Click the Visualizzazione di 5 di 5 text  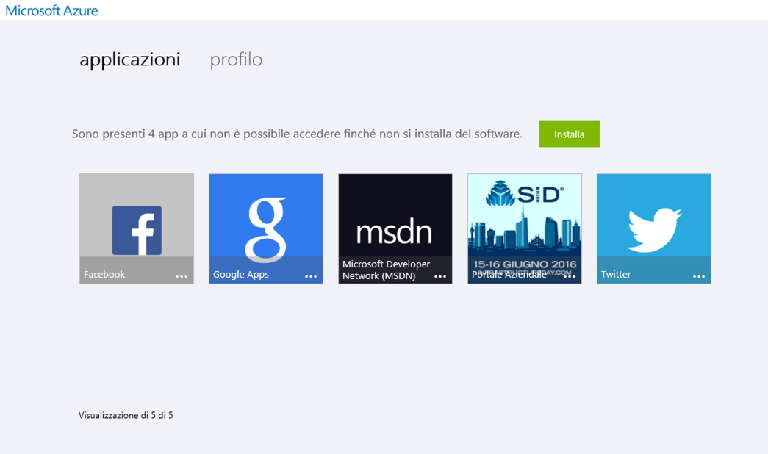(126, 415)
